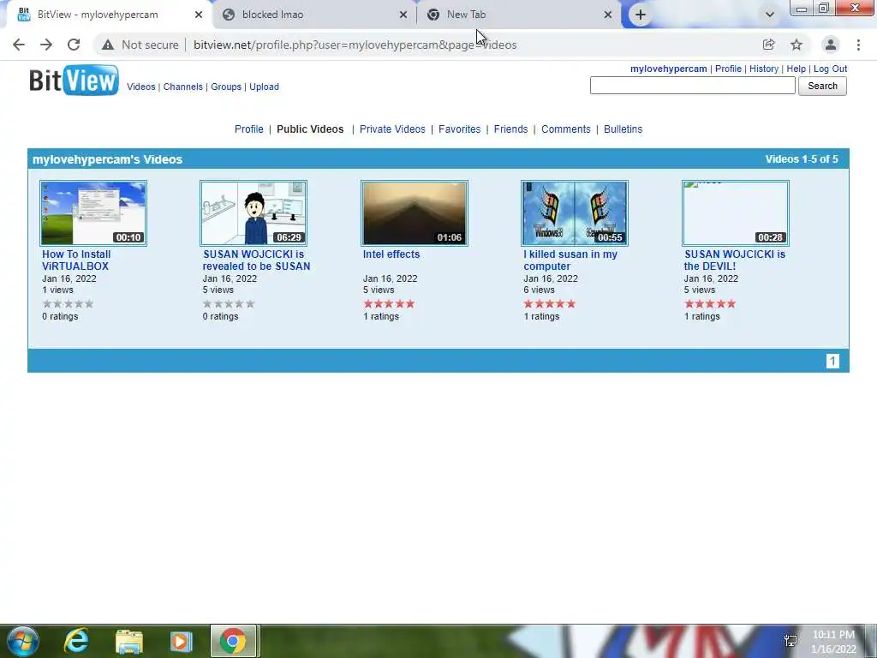Expand the tab search chevron
The height and width of the screenshot is (658, 877).
(x=770, y=15)
